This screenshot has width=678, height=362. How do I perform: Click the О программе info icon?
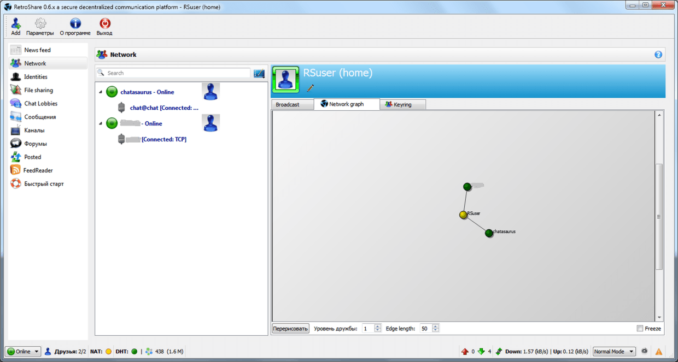[75, 23]
